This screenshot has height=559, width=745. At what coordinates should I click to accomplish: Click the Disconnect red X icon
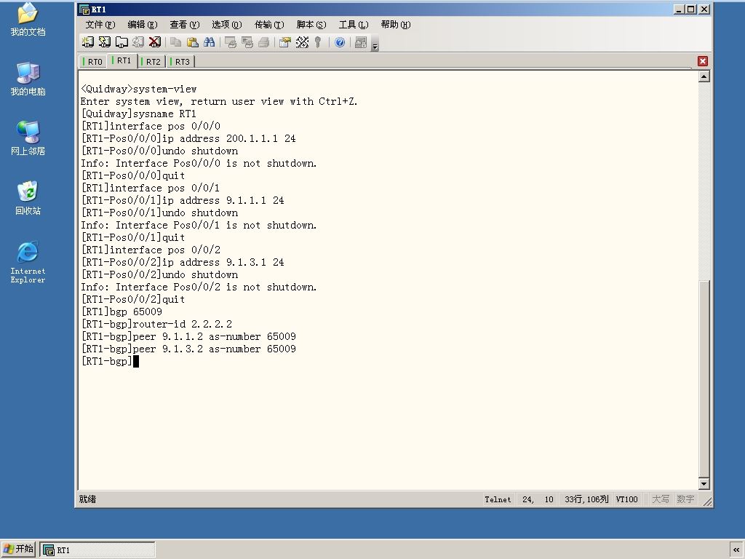click(155, 42)
